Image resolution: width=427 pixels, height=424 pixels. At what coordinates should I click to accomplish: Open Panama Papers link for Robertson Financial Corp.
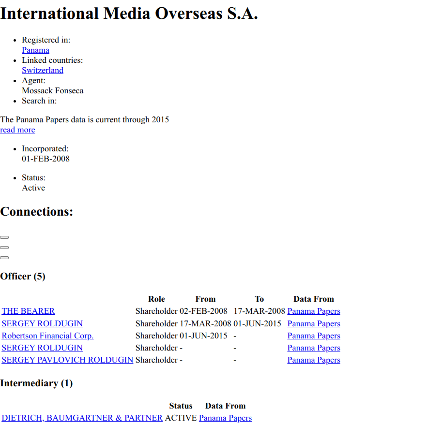(314, 336)
